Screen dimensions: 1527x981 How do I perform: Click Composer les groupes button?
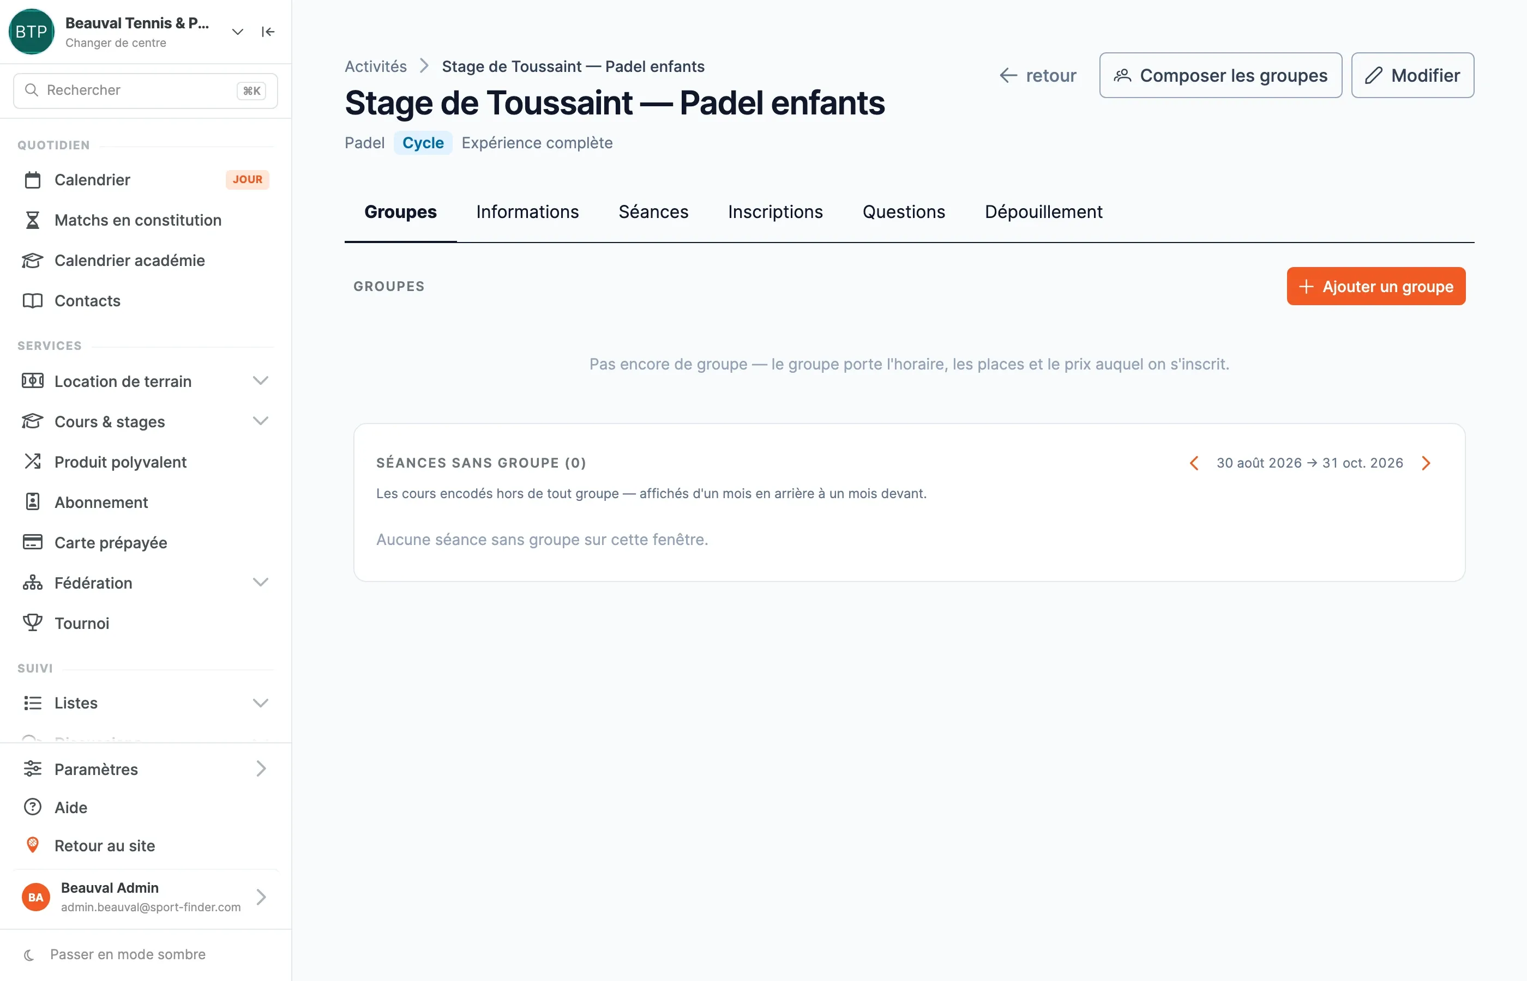tap(1221, 75)
